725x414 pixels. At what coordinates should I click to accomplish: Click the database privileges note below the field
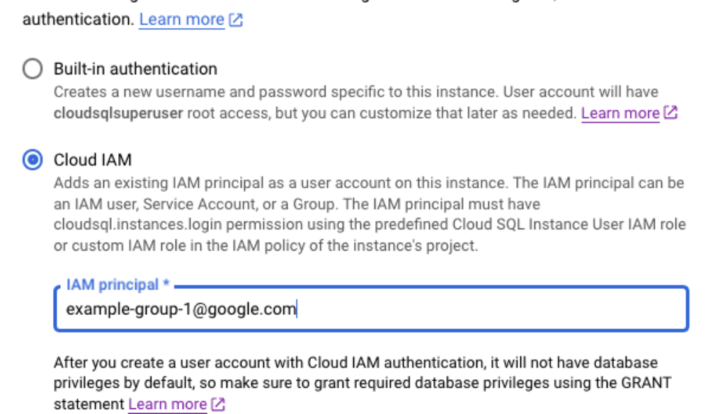click(x=354, y=373)
